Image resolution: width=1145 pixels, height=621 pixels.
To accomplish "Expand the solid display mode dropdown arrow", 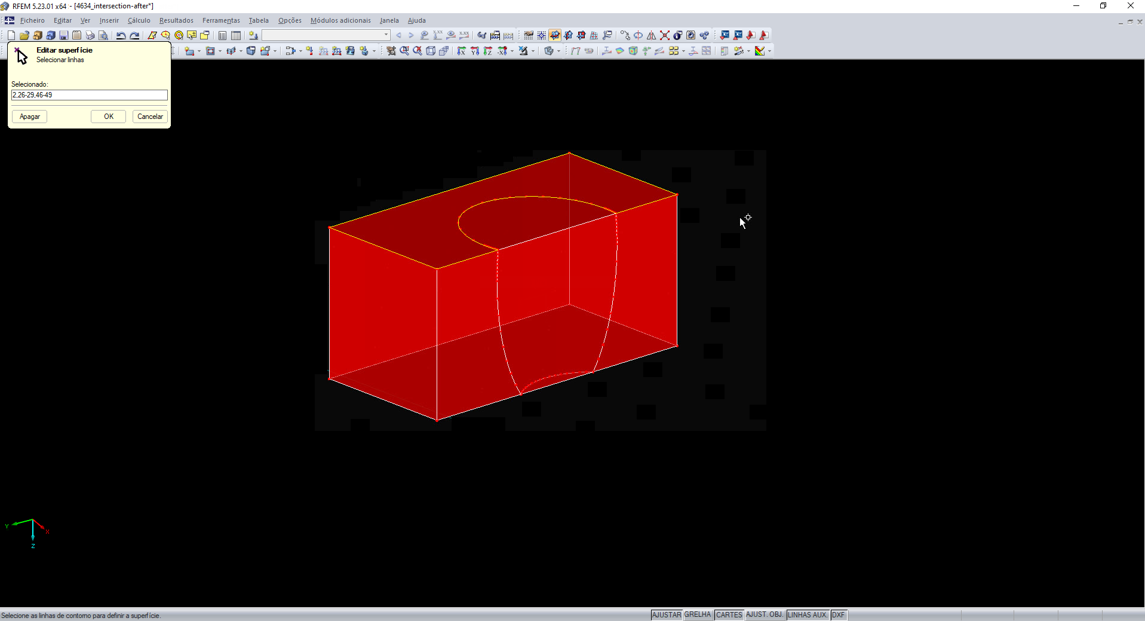I will (x=558, y=51).
